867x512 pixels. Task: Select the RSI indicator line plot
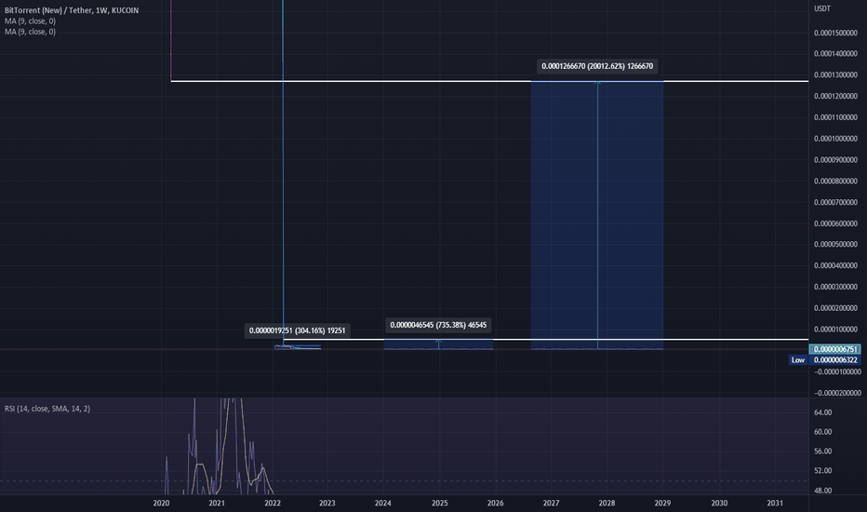click(219, 446)
